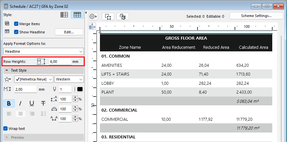Click the 634,20 calculated area cell

click(x=242, y=65)
